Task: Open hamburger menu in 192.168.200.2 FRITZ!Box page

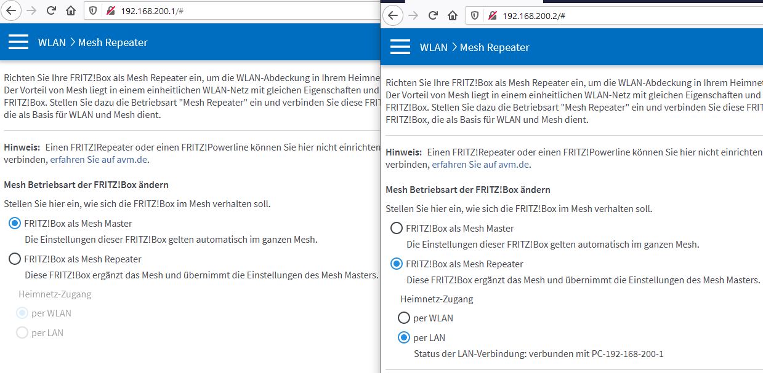Action: (400, 47)
